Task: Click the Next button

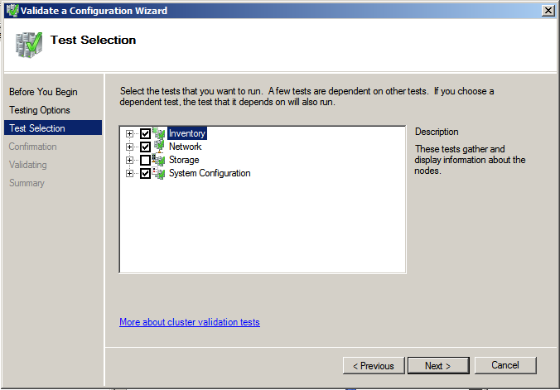Action: coord(438,366)
